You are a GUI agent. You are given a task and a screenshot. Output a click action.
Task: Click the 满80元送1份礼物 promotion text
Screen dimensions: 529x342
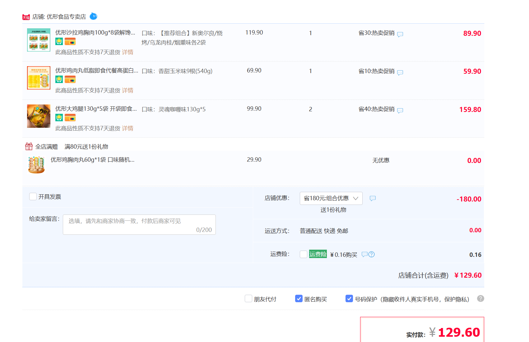click(x=86, y=146)
